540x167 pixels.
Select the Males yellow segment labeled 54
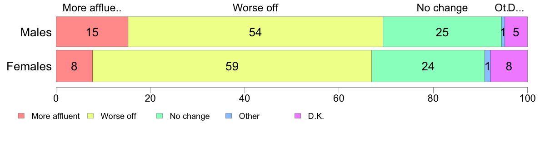coord(255,32)
